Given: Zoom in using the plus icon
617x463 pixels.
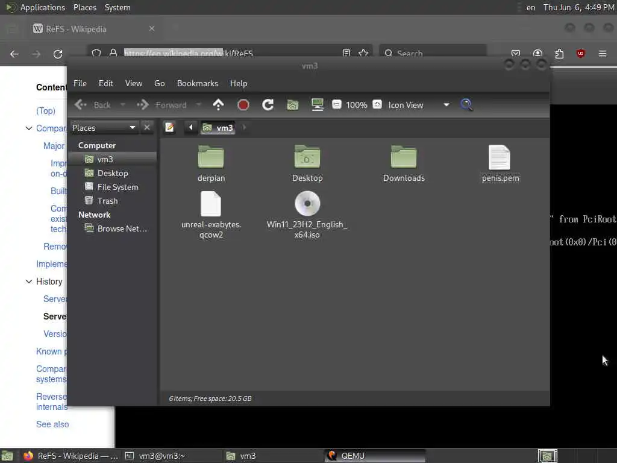Looking at the screenshot, I should click(377, 104).
